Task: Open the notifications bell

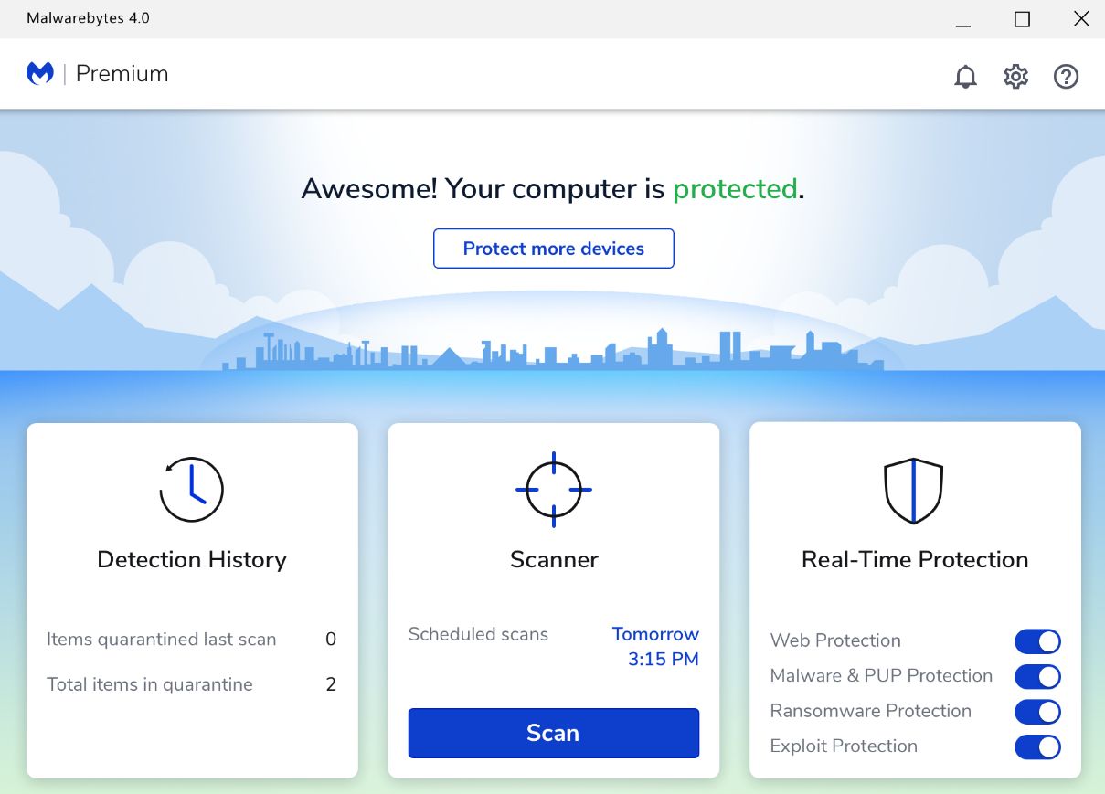Action: coord(965,77)
